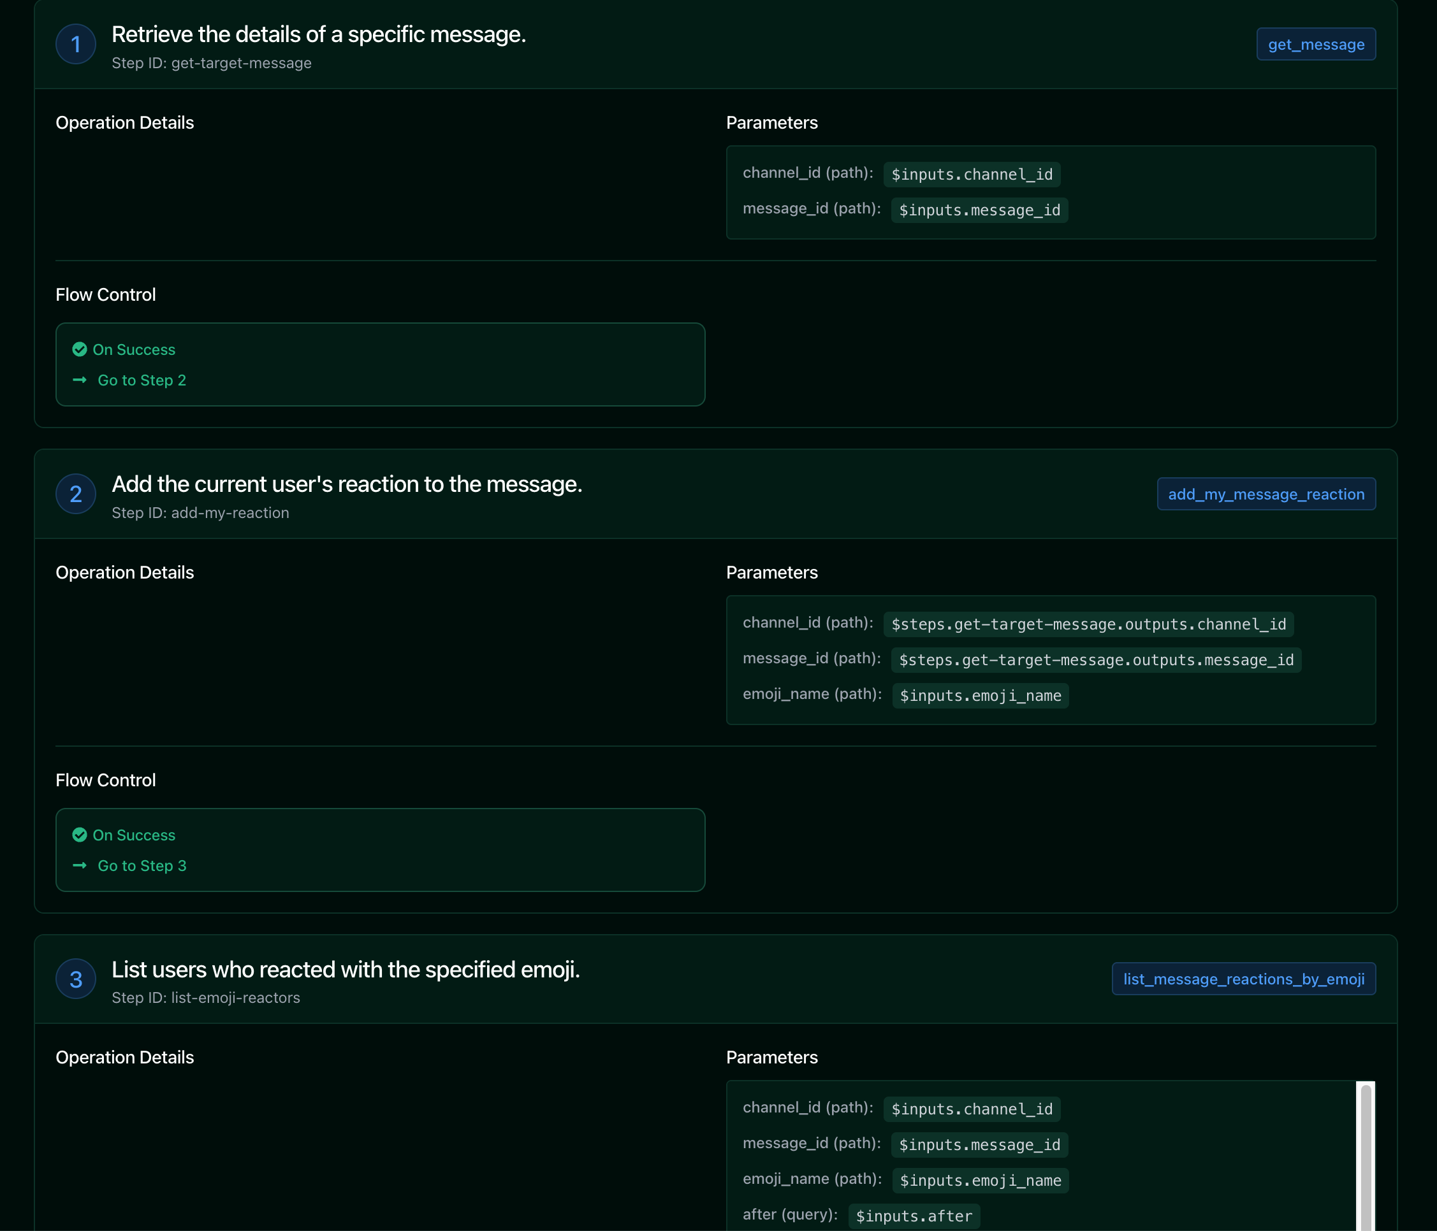The height and width of the screenshot is (1231, 1437).
Task: Click 'emoji_name (path):' label in step 2
Action: [x=812, y=694]
